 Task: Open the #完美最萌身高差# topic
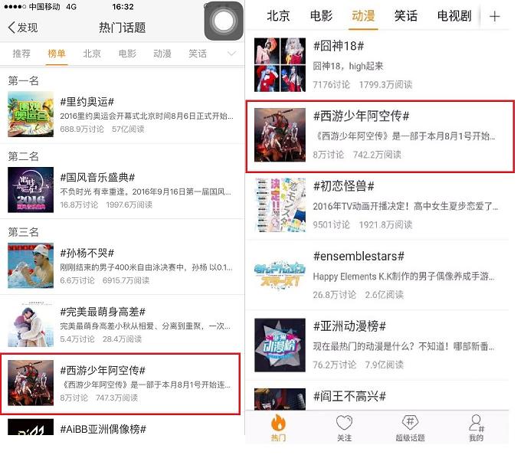click(x=123, y=324)
